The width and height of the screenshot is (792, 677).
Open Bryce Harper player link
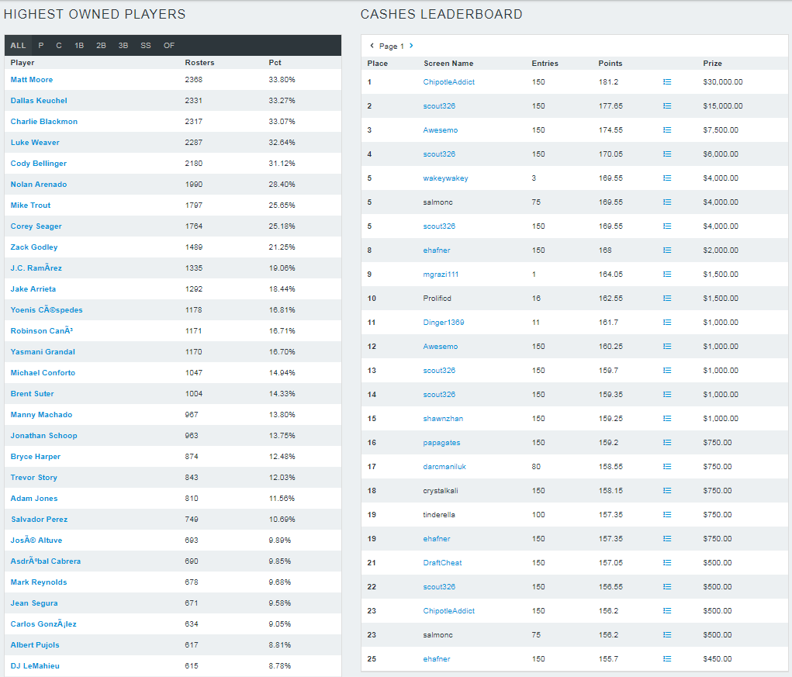36,457
